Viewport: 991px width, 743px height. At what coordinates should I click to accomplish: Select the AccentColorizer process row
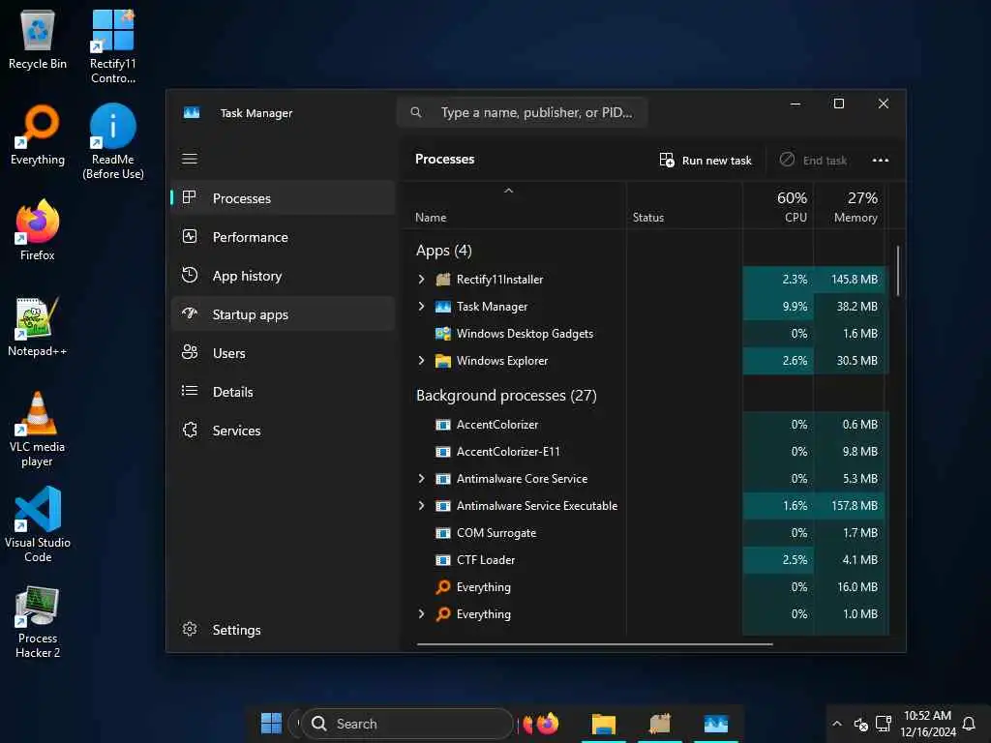tap(645, 424)
